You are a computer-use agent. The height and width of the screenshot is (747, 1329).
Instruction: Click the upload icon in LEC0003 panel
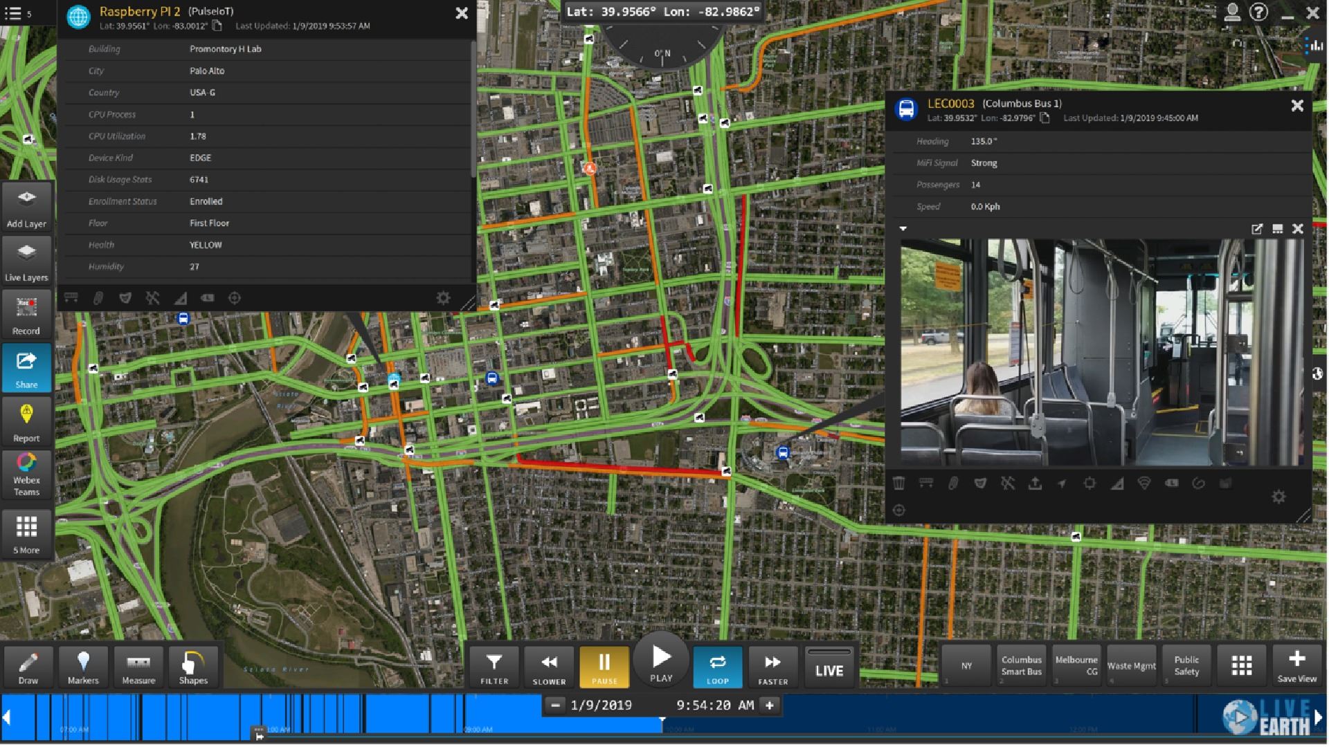[1035, 483]
